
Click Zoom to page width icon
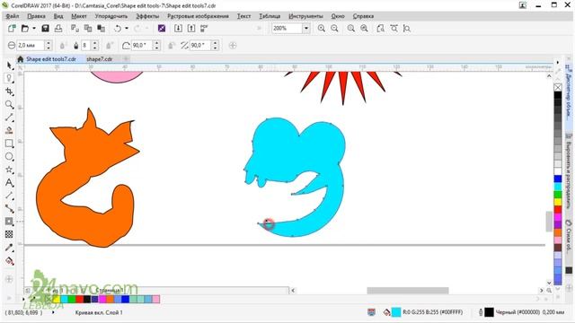click(x=394, y=28)
